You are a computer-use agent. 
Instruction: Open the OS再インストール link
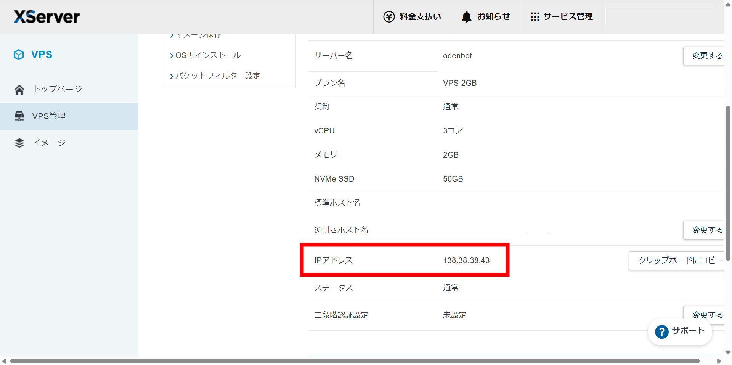pyautogui.click(x=208, y=56)
